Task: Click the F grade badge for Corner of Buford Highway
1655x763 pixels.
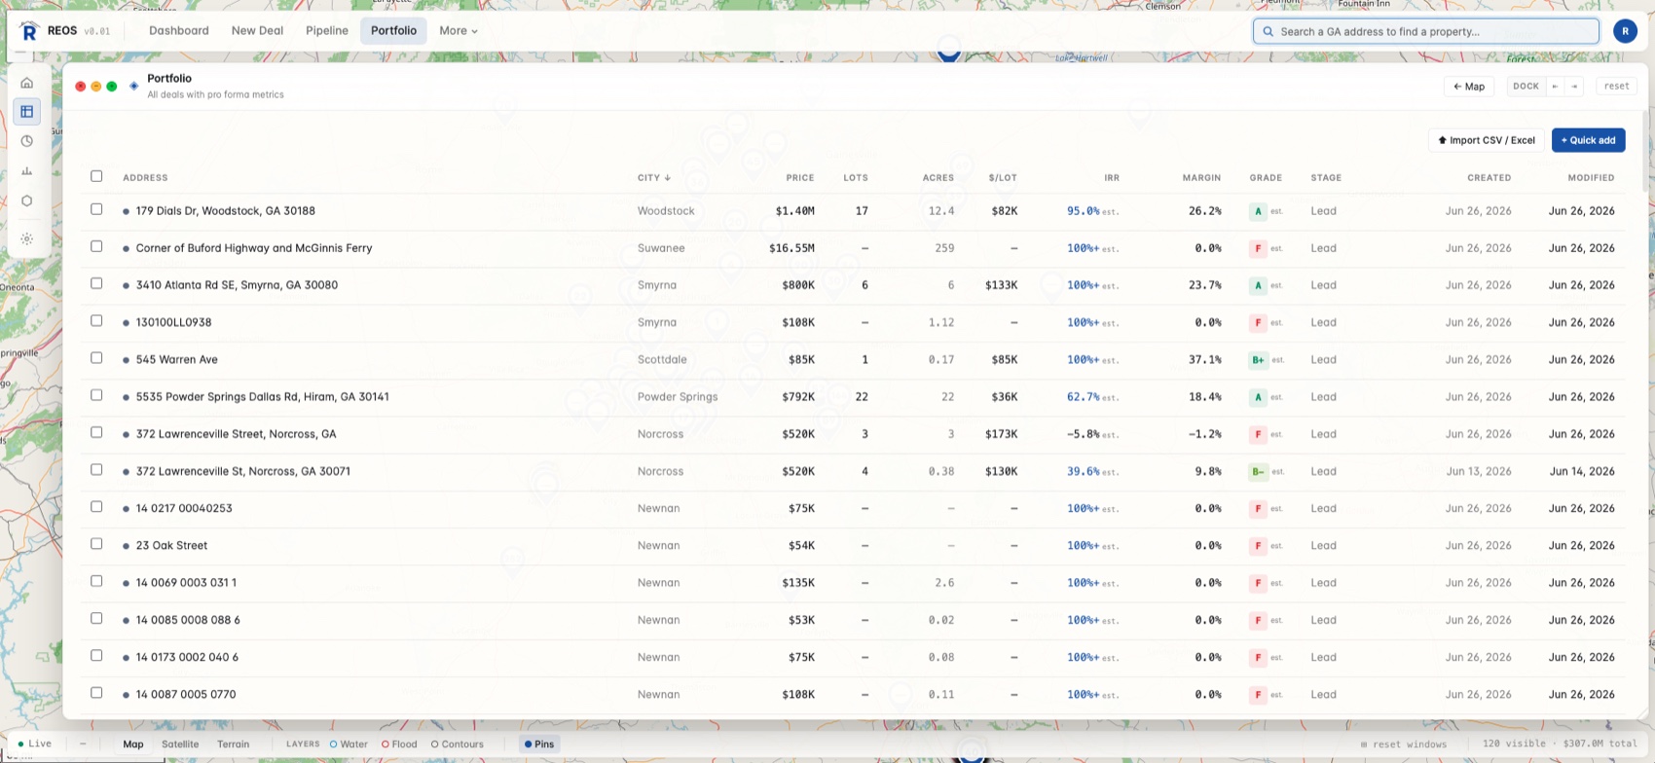Action: coord(1258,248)
